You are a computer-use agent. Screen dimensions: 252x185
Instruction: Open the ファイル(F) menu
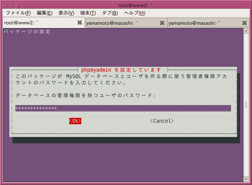point(18,13)
